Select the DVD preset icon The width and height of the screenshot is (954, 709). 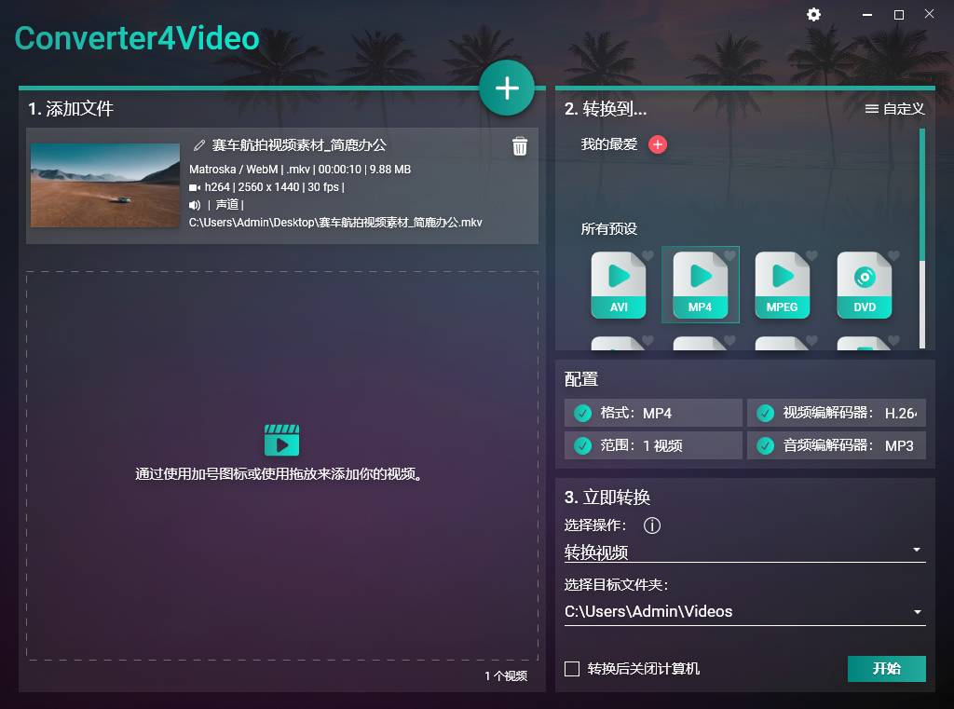click(864, 284)
